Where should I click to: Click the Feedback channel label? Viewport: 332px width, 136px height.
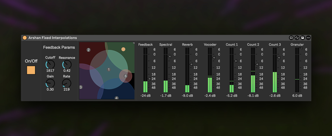pyautogui.click(x=146, y=45)
